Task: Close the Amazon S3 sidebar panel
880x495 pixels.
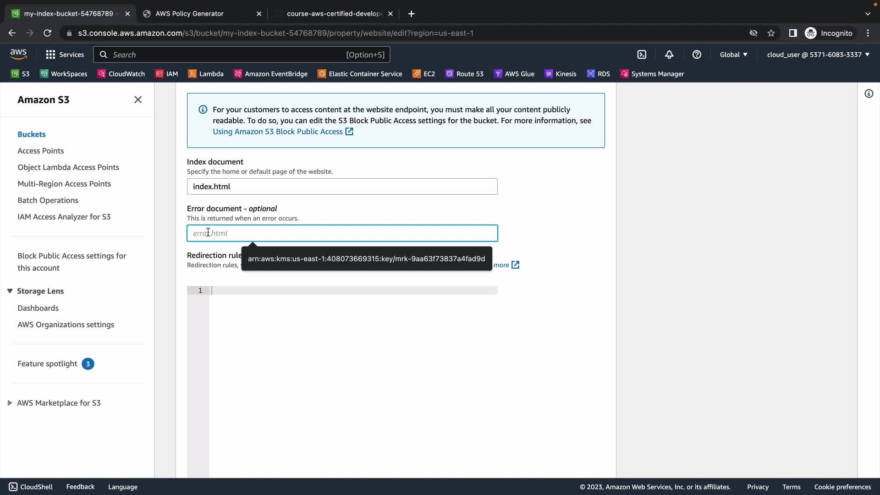Action: coord(137,100)
